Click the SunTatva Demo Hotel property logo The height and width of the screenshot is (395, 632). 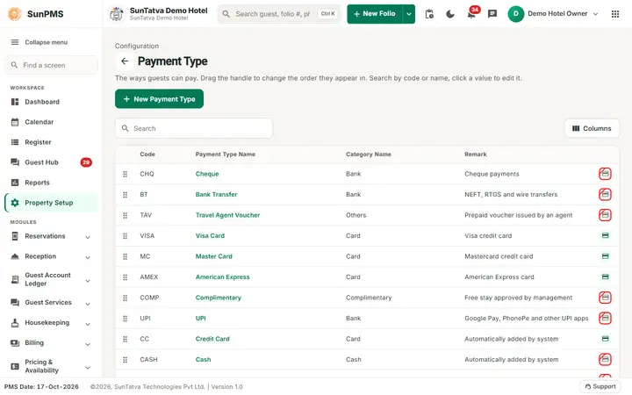click(x=117, y=14)
